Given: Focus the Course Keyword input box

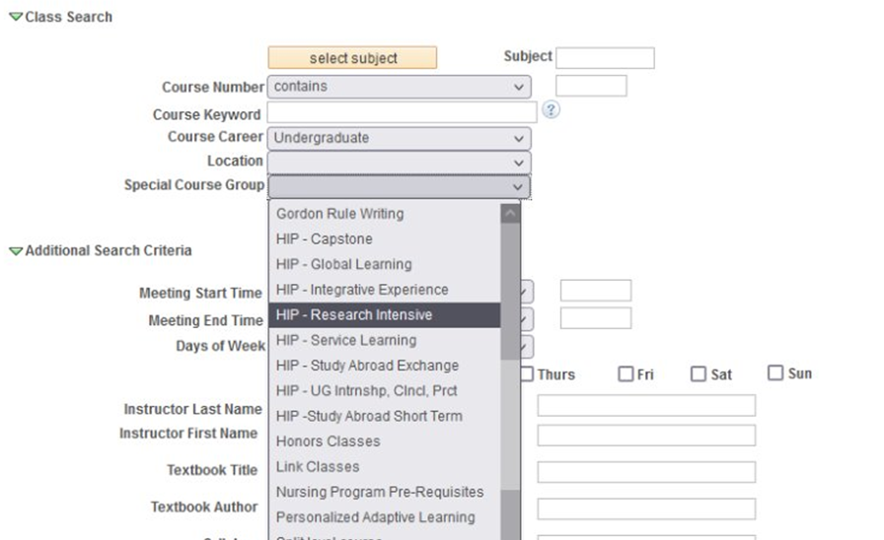Looking at the screenshot, I should coord(402,113).
